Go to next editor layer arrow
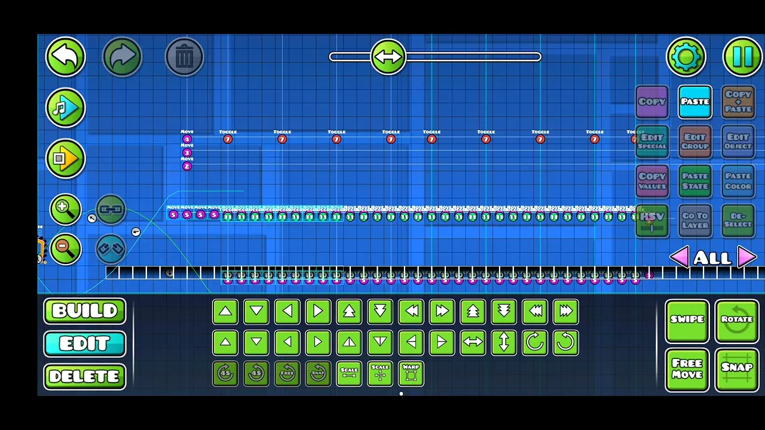The image size is (765, 430). (x=747, y=257)
